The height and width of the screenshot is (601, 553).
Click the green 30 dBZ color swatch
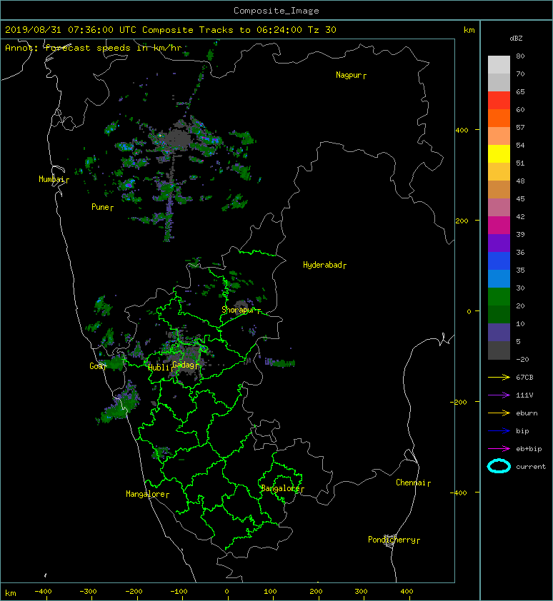click(x=499, y=296)
